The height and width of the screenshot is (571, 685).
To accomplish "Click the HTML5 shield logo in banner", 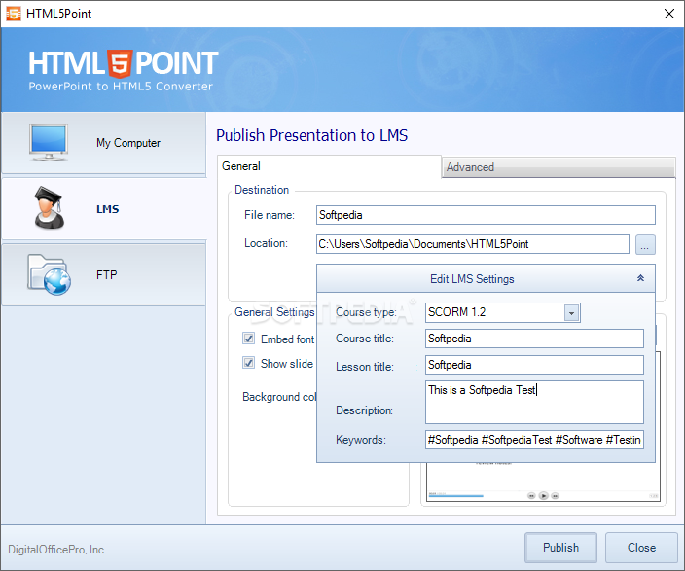I will (120, 64).
